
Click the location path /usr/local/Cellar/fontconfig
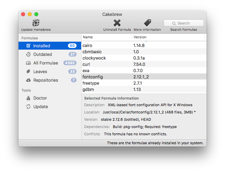pyautogui.click(x=149, y=112)
